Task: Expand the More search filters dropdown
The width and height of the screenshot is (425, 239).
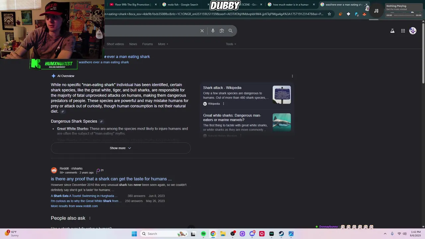Action: [163, 44]
